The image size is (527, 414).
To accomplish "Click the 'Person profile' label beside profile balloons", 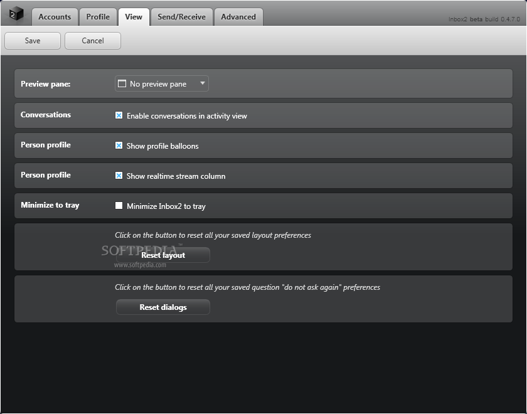I will click(x=46, y=145).
